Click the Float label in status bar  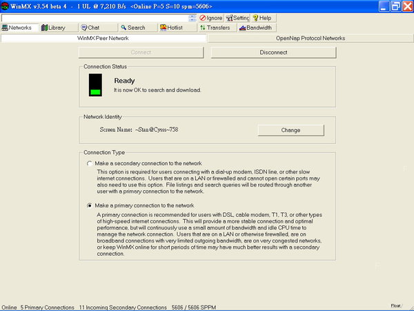(x=395, y=305)
